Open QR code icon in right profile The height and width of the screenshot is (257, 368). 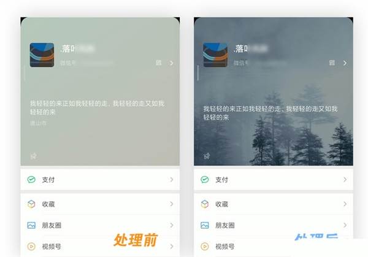[x=332, y=63]
